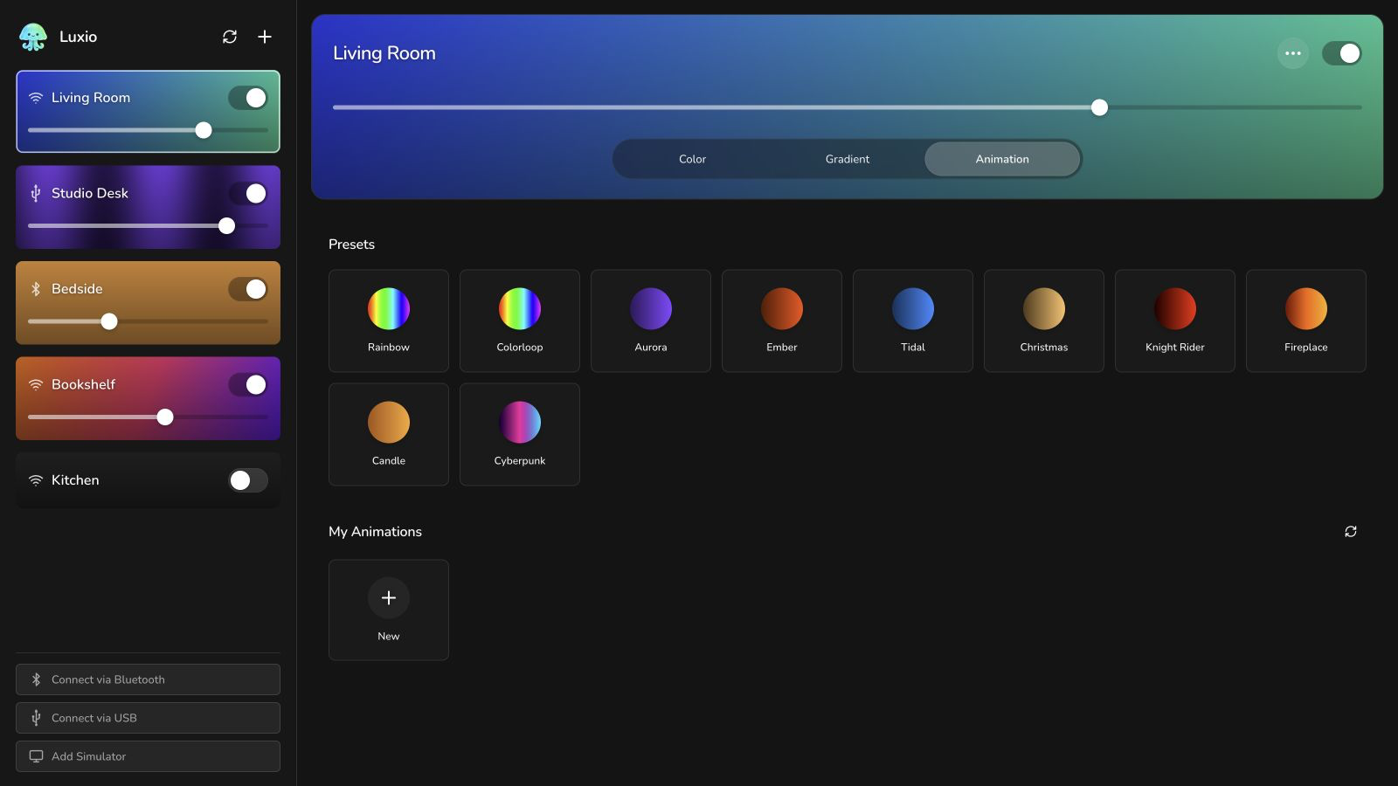Adjust the Living Room sidebar brightness slider

[148, 130]
